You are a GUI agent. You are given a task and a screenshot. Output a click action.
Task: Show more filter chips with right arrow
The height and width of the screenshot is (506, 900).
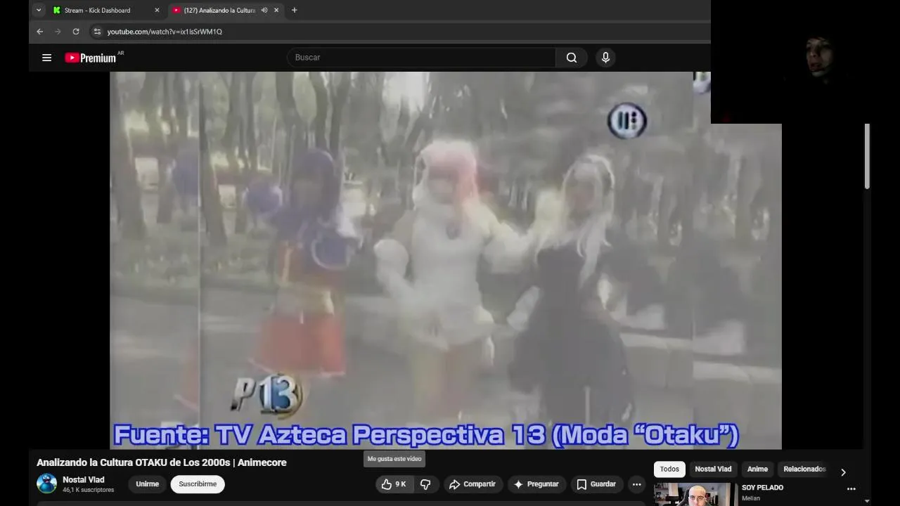843,472
